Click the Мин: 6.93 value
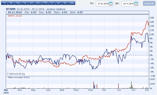Viewport: 157px width, 95px height. pos(45,12)
